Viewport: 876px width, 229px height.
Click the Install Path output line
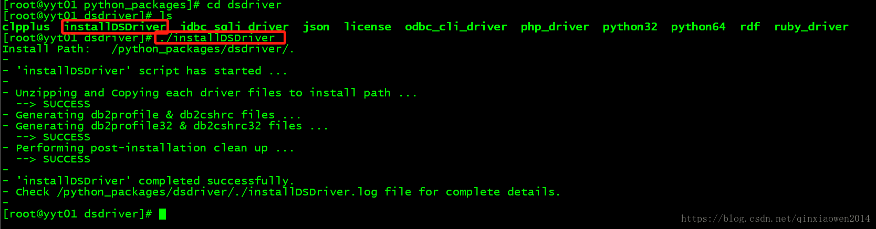coord(149,49)
